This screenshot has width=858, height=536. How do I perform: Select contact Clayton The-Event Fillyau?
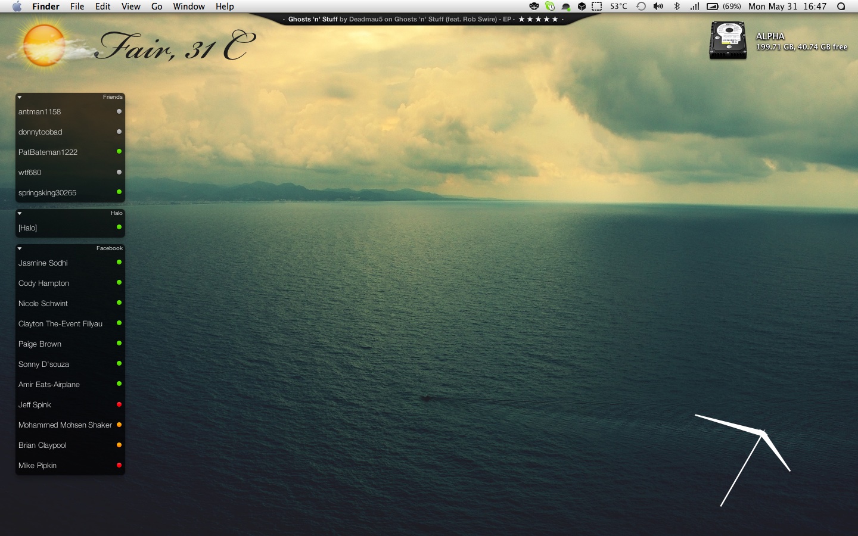click(x=70, y=324)
